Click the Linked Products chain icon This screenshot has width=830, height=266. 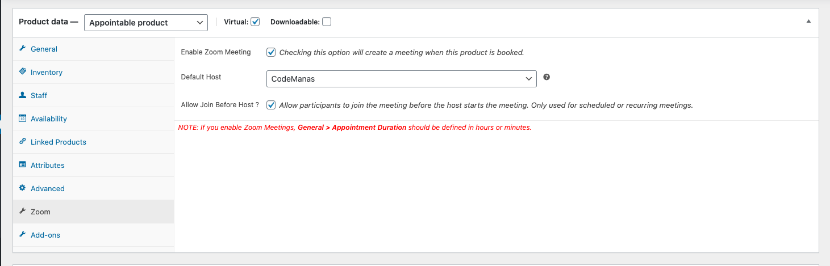coord(23,142)
